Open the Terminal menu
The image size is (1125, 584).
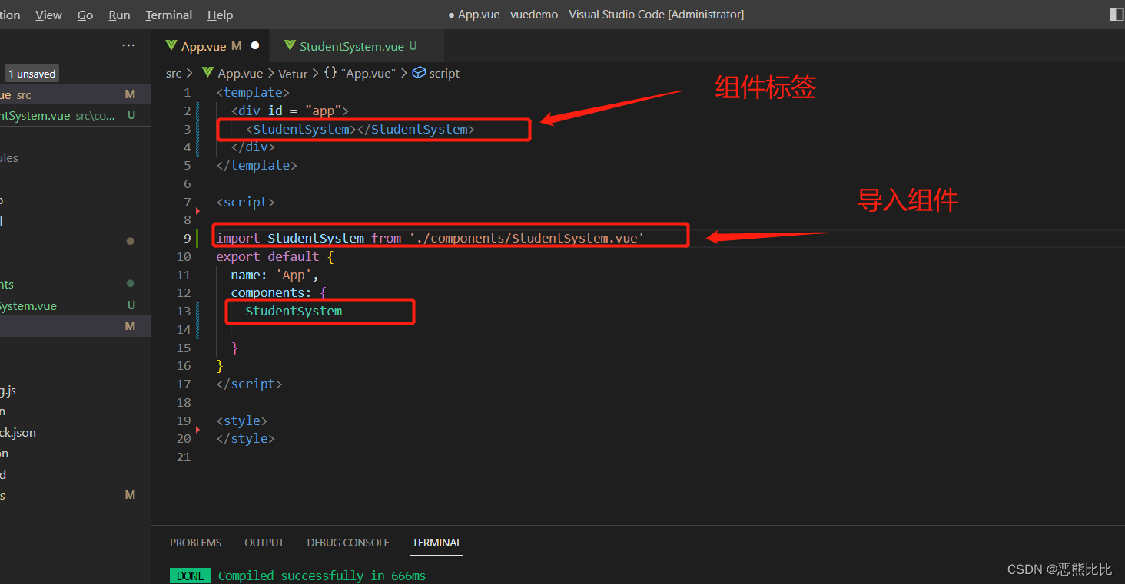[x=169, y=15]
